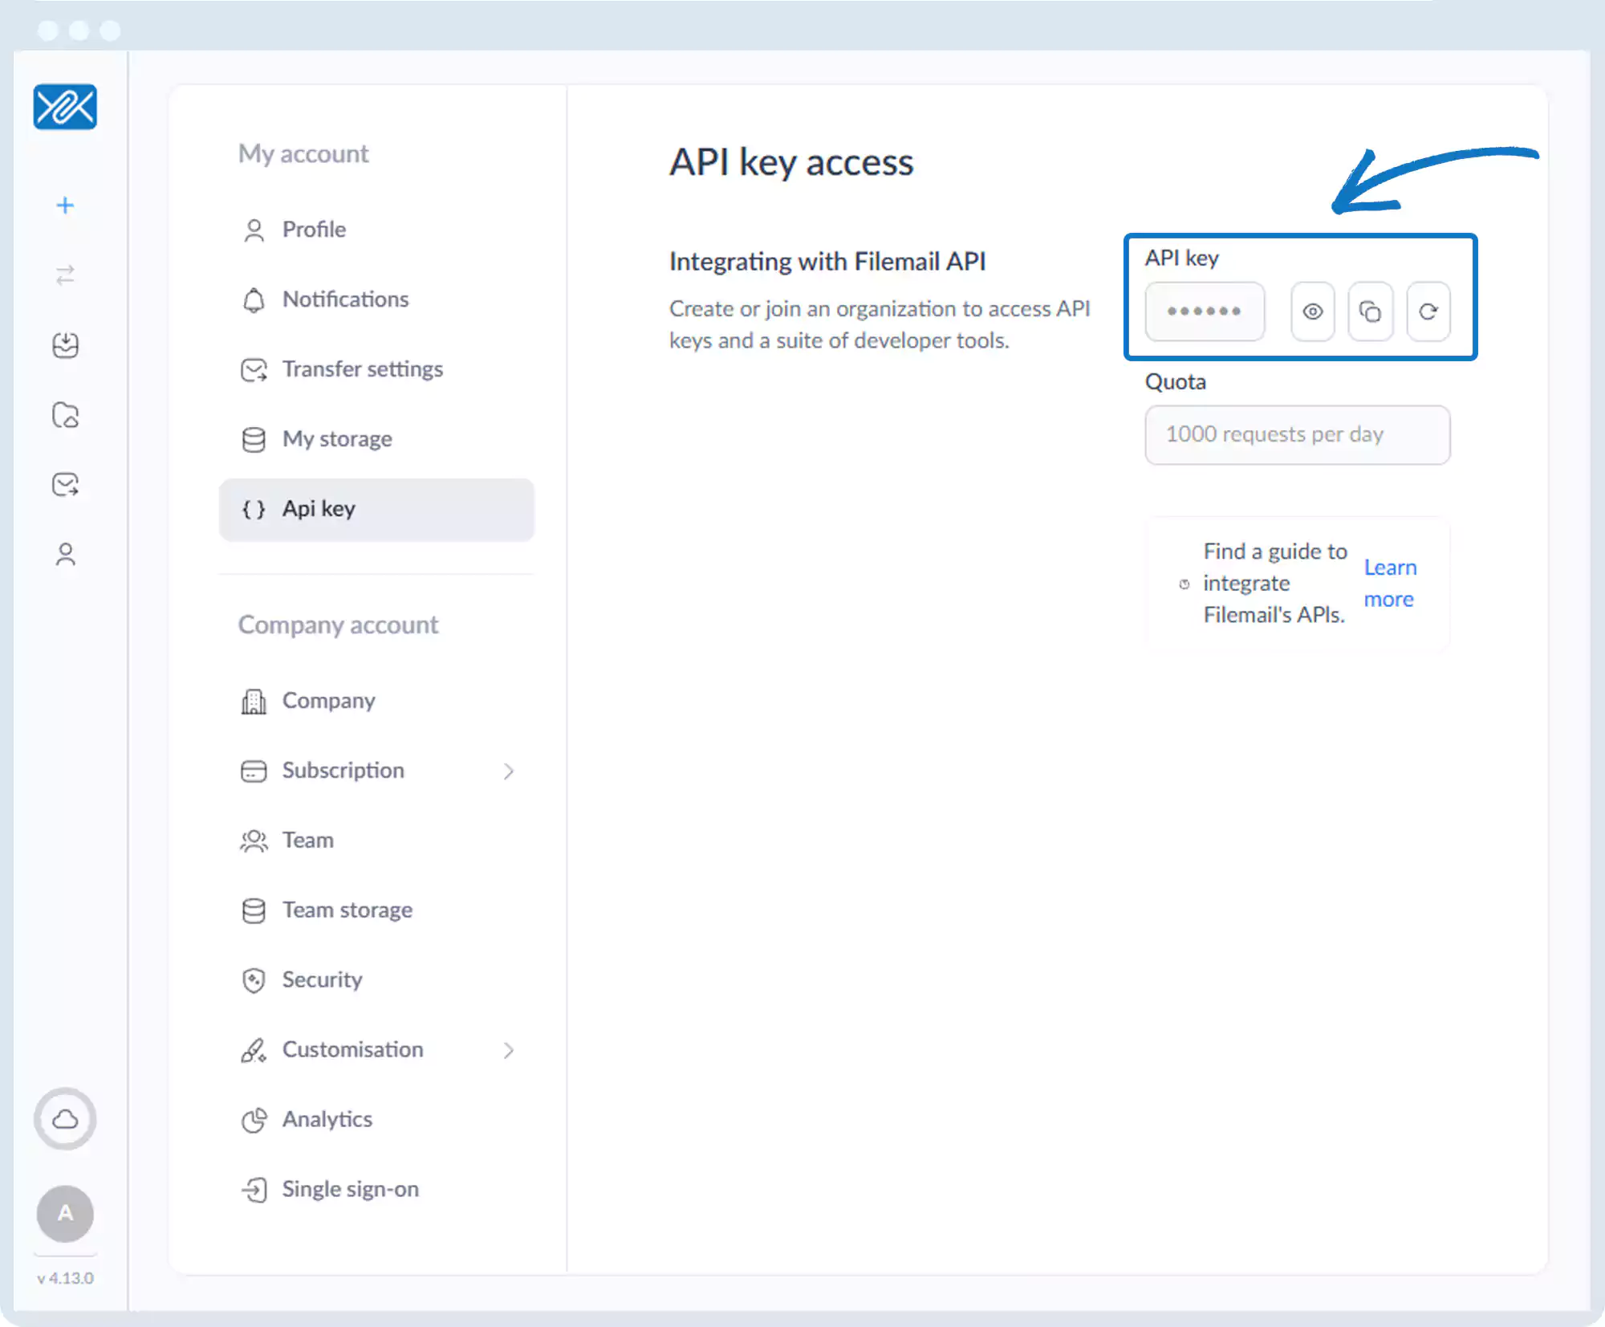Click the Filemail logo icon
The image size is (1605, 1327).
click(65, 107)
